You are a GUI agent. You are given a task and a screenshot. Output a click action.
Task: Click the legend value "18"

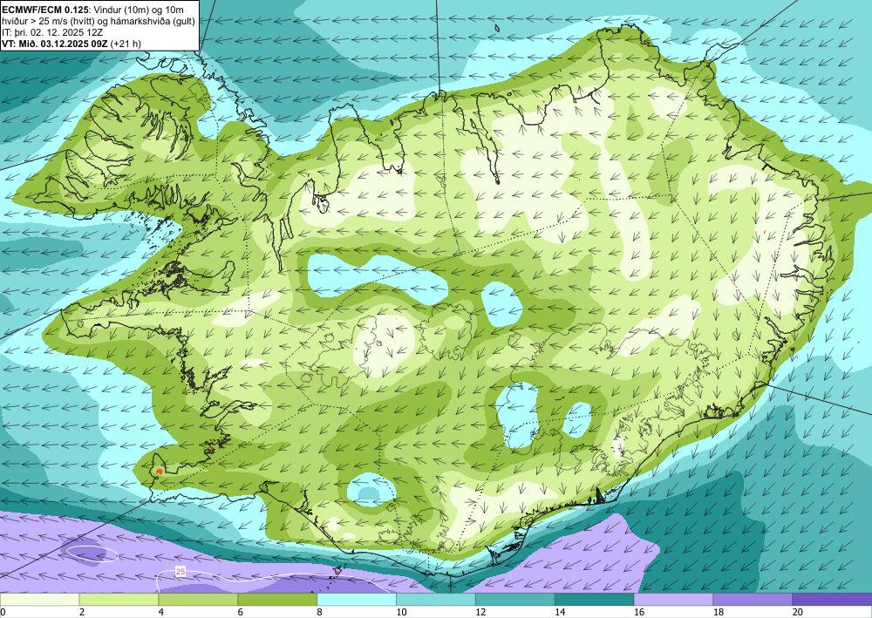click(718, 613)
